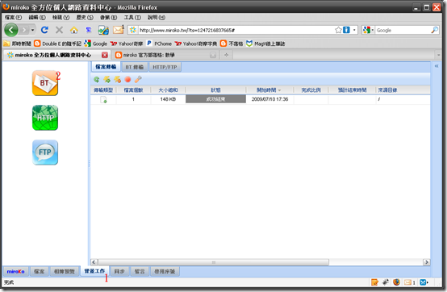Open the 檢視(V) menu

pos(61,18)
